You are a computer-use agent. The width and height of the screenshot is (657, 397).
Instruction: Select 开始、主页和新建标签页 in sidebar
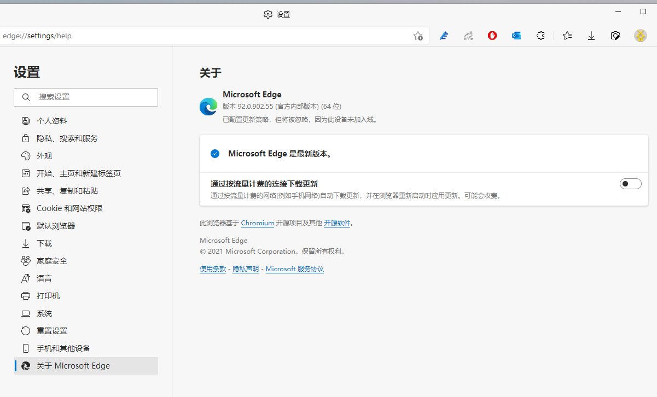(x=86, y=173)
